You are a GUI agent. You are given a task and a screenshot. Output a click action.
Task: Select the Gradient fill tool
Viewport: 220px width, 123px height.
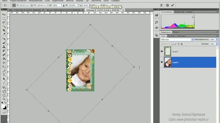click(x=4, y=58)
